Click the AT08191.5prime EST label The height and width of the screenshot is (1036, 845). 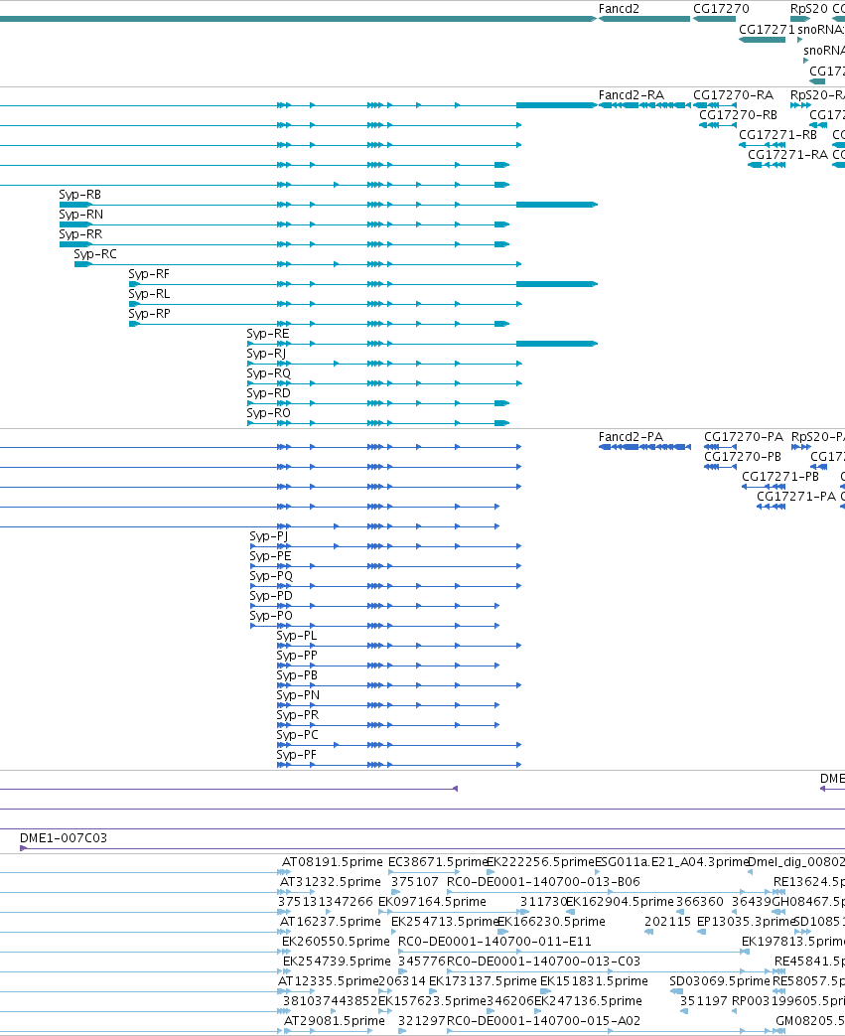point(333,862)
